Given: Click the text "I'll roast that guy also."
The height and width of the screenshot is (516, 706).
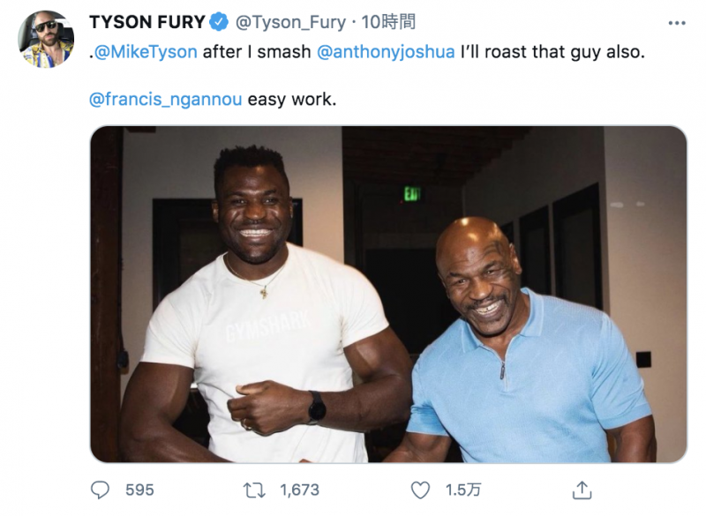Looking at the screenshot, I should pyautogui.click(x=553, y=52).
